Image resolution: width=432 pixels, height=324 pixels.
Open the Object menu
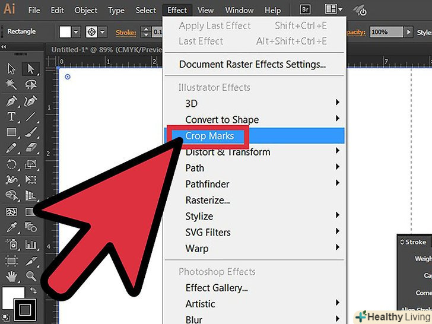(85, 10)
